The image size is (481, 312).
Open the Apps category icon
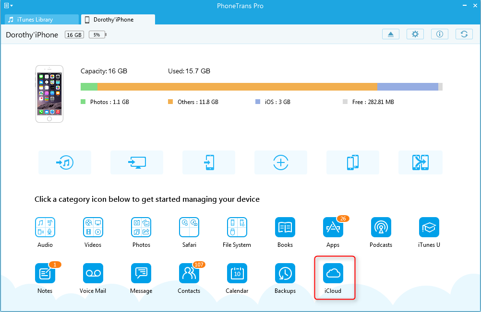coord(333,227)
